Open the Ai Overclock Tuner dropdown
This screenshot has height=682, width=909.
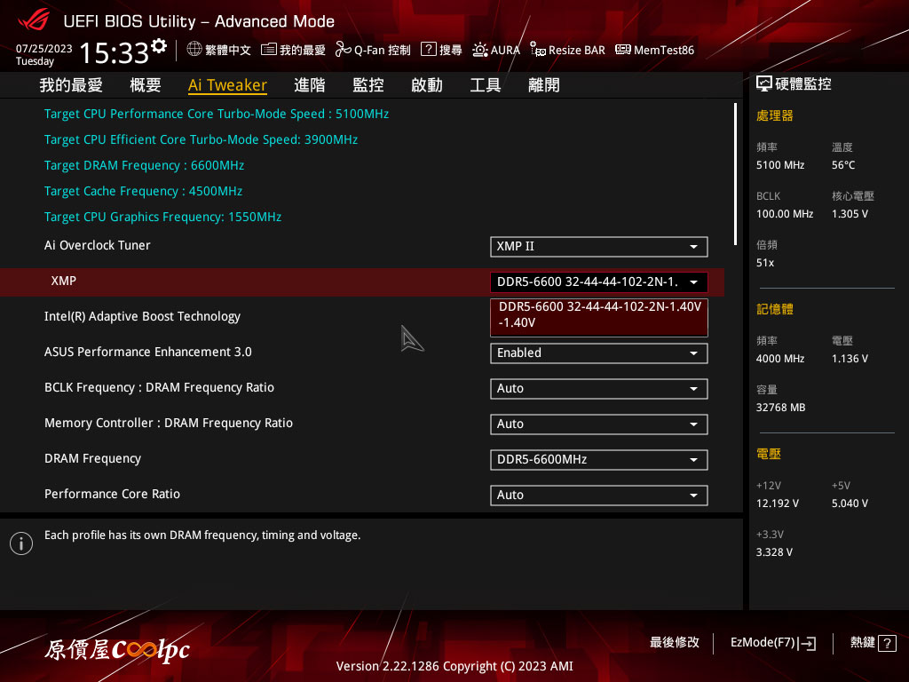tap(599, 247)
